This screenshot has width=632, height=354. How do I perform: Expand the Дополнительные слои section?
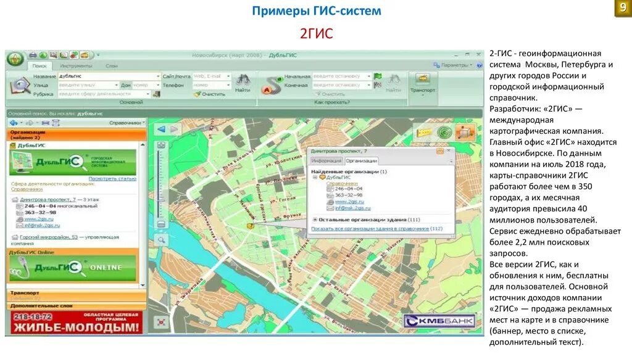click(x=77, y=306)
